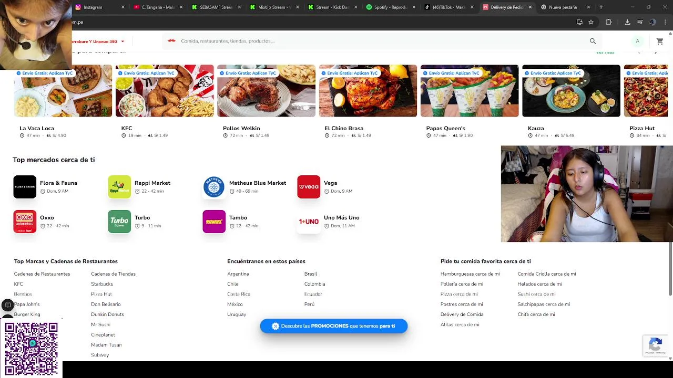This screenshot has width=673, height=378.
Task: Switch to the Nueva pestaña tab
Action: (564, 7)
